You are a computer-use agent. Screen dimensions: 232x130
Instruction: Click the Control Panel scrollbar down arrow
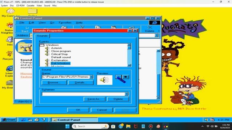(158, 98)
